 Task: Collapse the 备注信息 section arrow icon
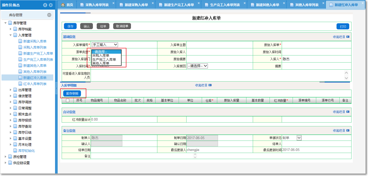click(348, 130)
